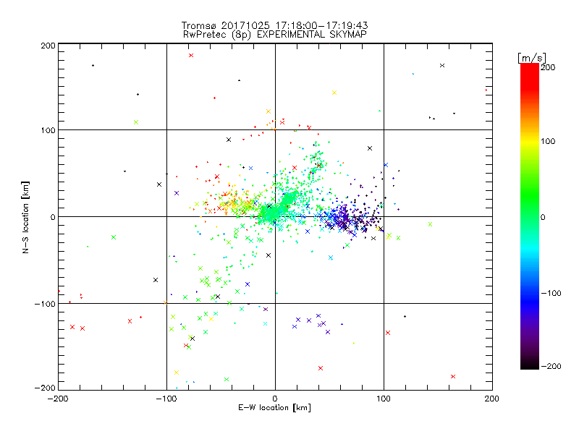
Task: Click the '[m/s]' colorbar unit label
Action: coord(532,58)
